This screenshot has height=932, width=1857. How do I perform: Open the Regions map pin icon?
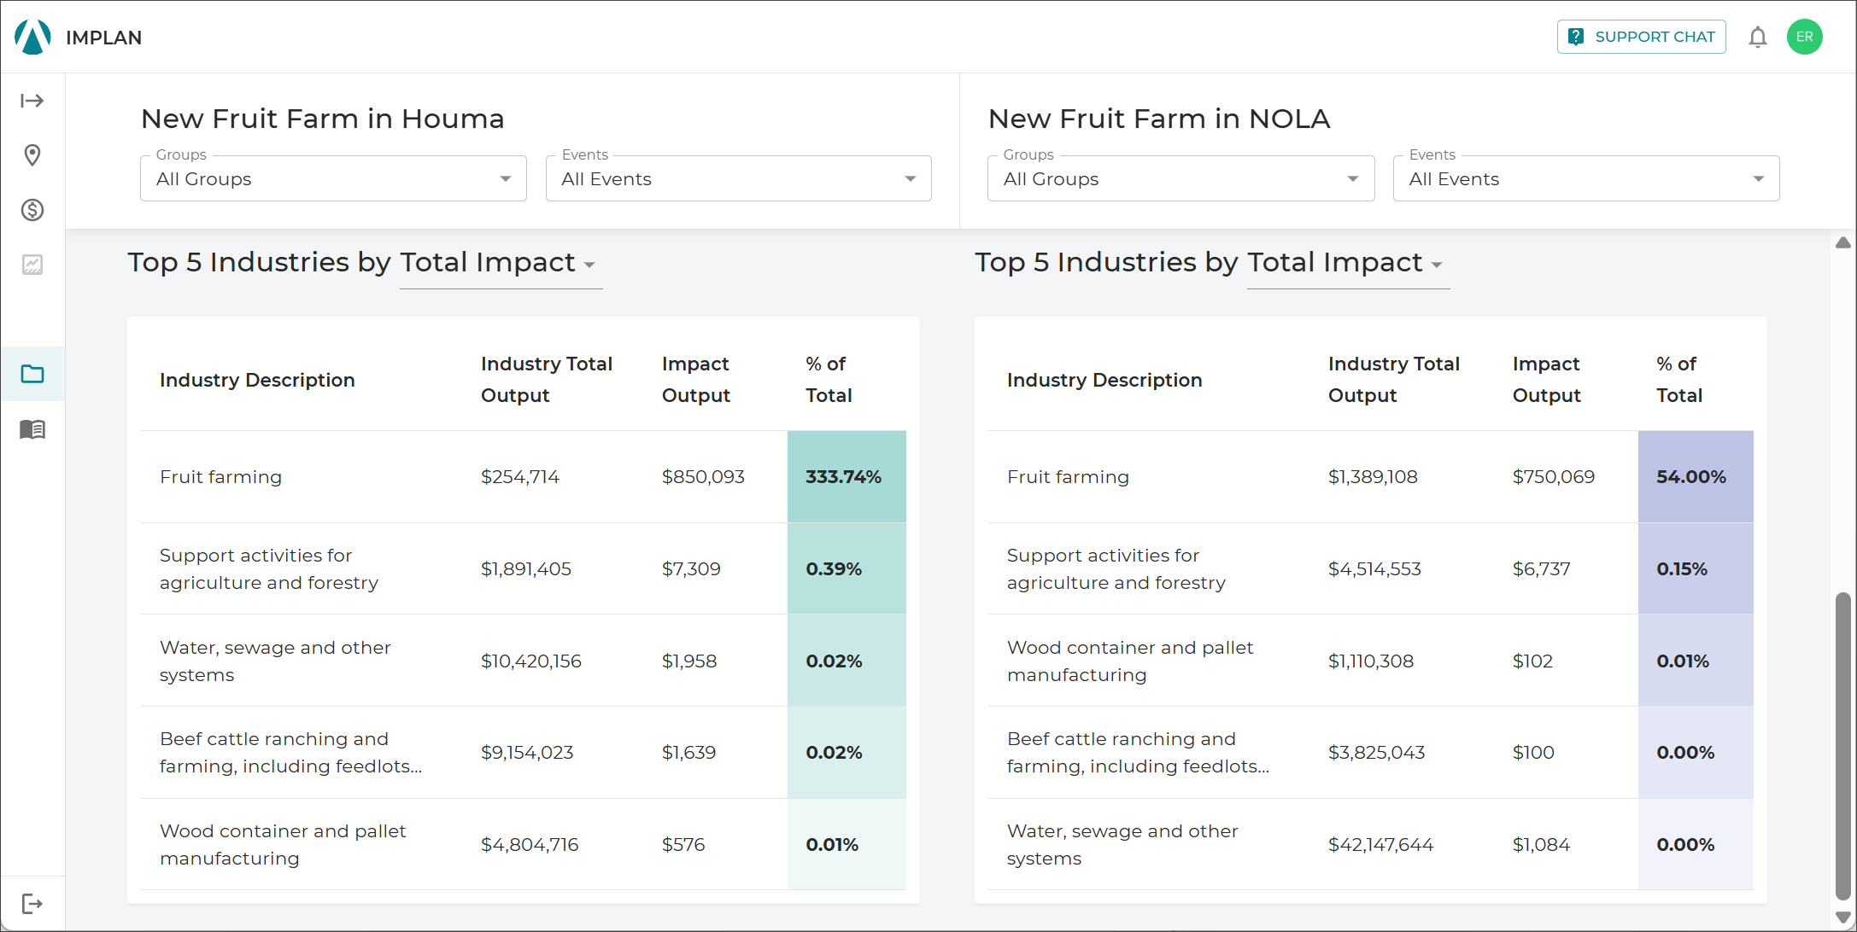click(x=32, y=155)
